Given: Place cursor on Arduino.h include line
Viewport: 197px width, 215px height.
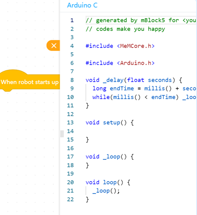Looking at the screenshot, I should point(120,63).
